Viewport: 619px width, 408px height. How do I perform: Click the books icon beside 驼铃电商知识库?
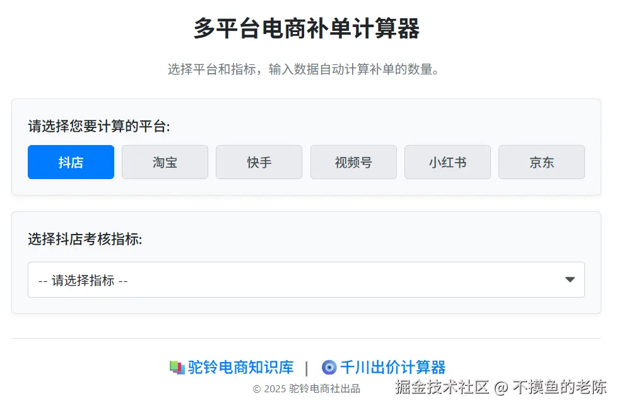click(177, 368)
